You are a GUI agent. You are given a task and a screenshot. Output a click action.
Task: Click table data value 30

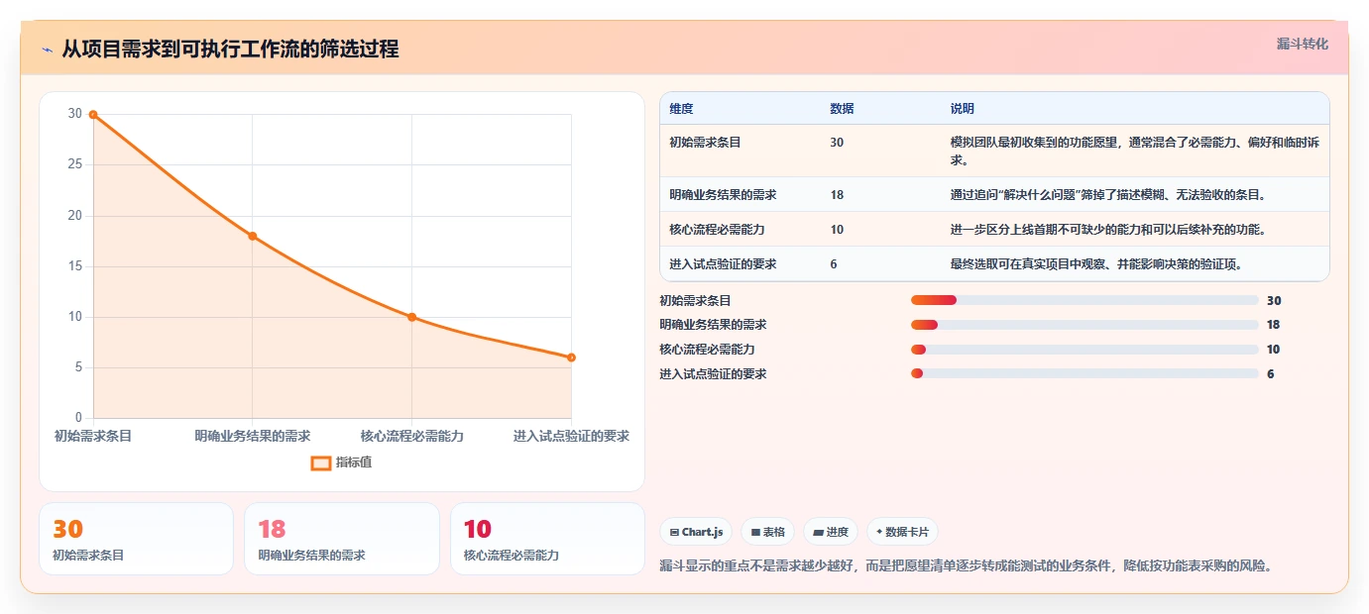pyautogui.click(x=837, y=143)
